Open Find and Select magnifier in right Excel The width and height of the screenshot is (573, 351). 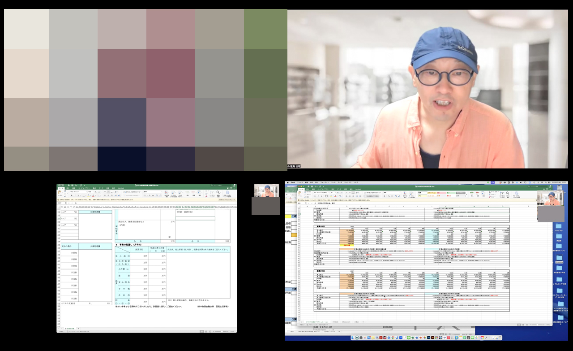pyautogui.click(x=508, y=194)
